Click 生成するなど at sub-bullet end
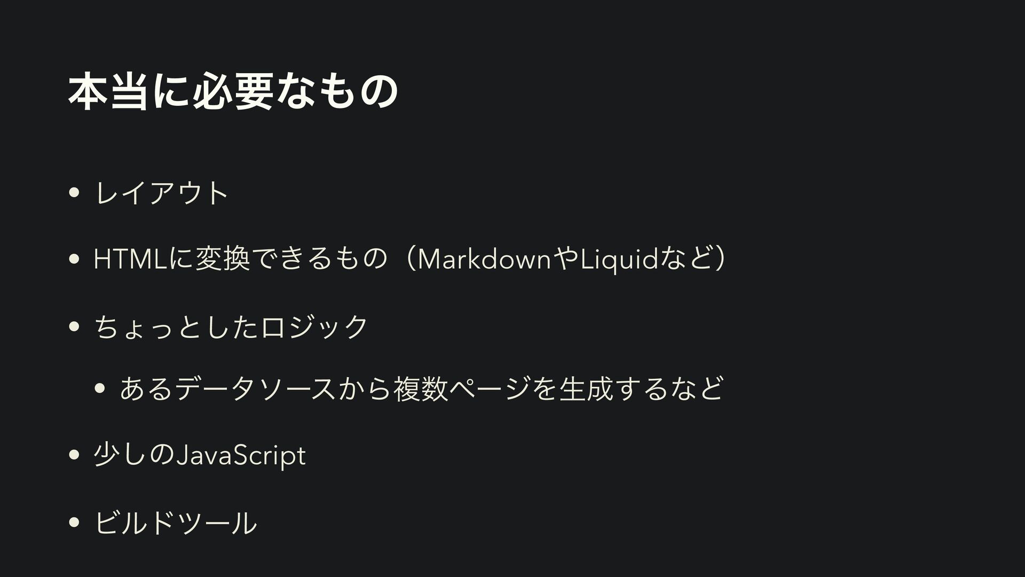This screenshot has width=1025, height=577. coord(641,388)
